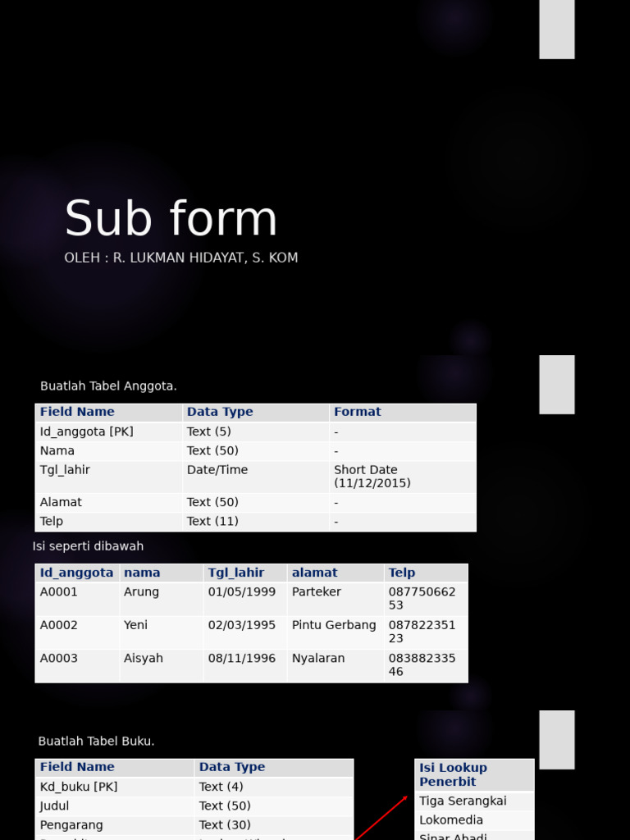Select the name "Yeni"
The width and height of the screenshot is (630, 840).
135,625
